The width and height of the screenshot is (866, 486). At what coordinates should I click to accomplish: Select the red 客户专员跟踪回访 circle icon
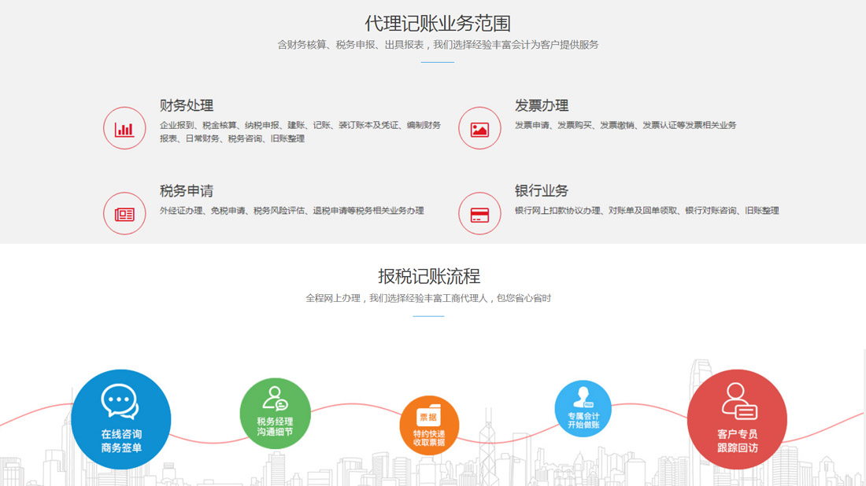[x=737, y=419]
